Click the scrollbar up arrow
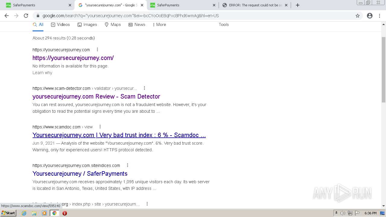The width and height of the screenshot is (386, 217). point(384,24)
